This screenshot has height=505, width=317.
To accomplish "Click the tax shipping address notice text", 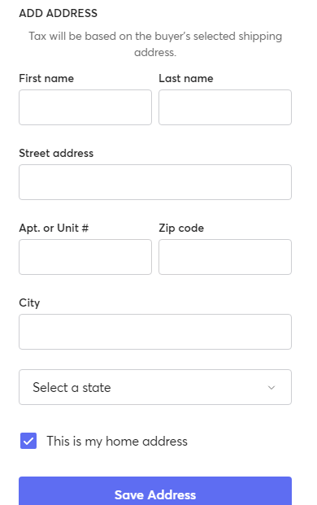I will tap(155, 44).
